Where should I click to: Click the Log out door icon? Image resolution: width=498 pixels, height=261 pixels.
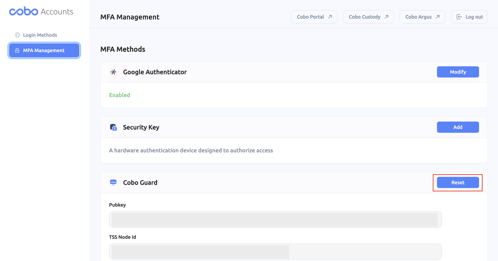click(x=459, y=17)
